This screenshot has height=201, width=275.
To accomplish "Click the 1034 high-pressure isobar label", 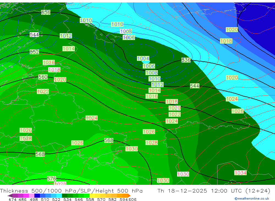I will [x=240, y=173].
